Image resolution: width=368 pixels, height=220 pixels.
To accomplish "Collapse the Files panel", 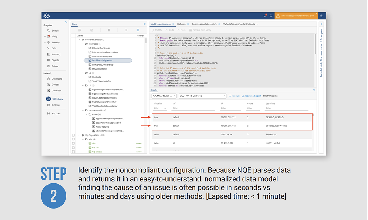I will pos(144,24).
